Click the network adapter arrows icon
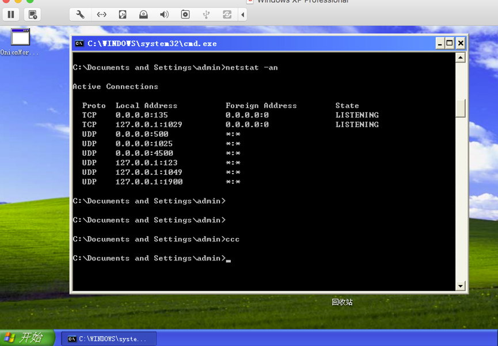 (101, 14)
